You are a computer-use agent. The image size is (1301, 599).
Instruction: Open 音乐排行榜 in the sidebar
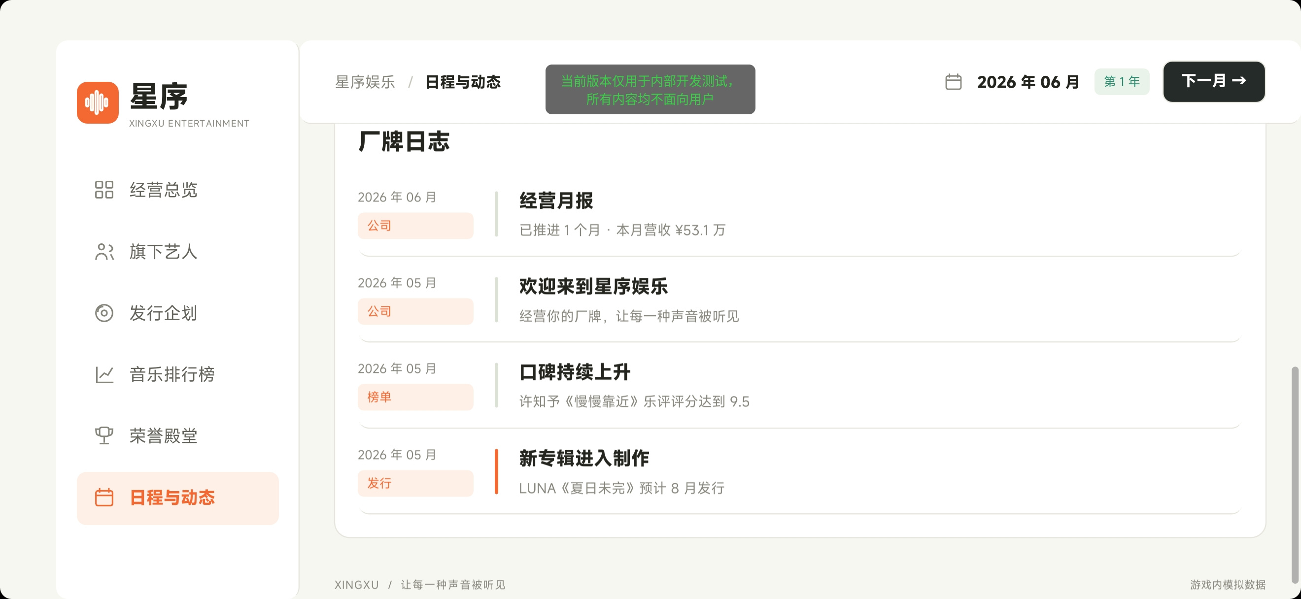178,374
